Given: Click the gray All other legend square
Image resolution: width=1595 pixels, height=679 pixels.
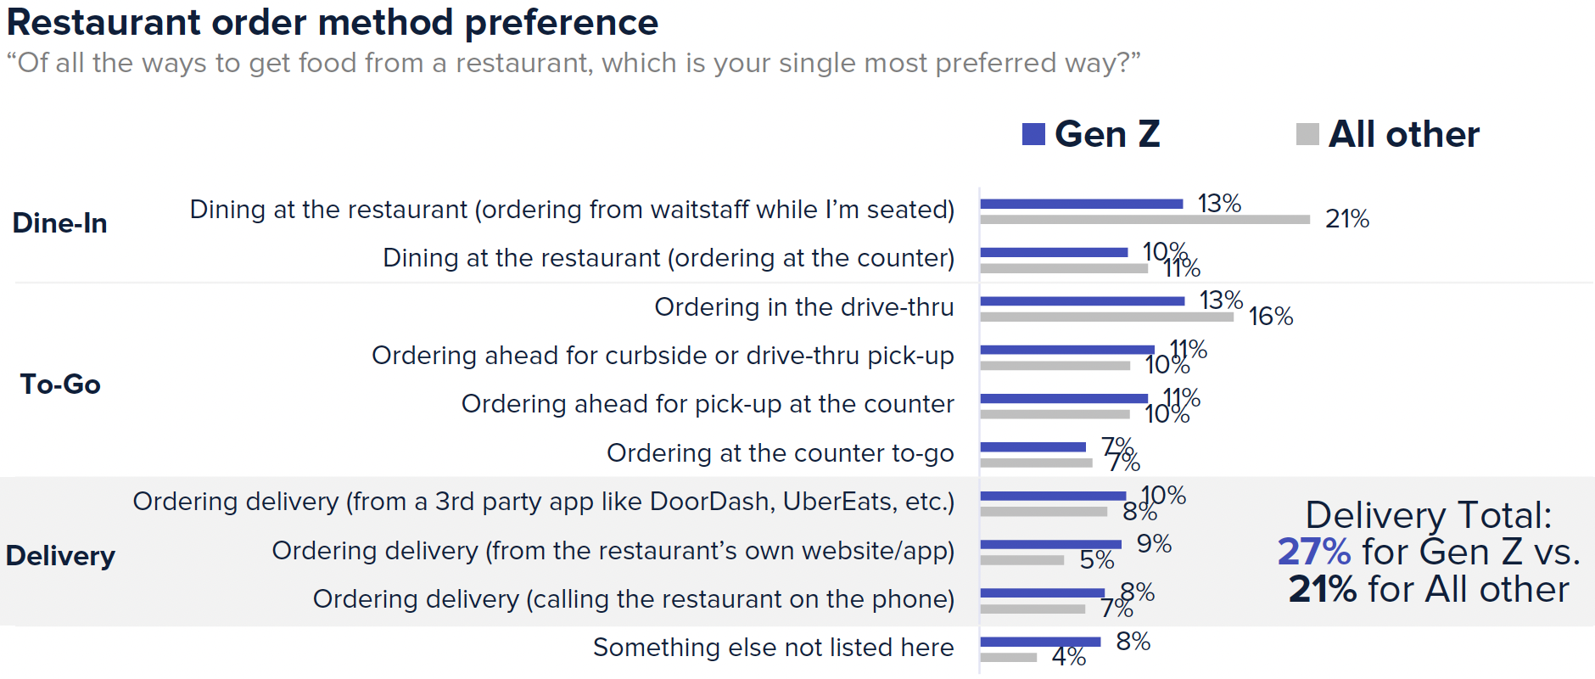Looking at the screenshot, I should coord(1307,134).
